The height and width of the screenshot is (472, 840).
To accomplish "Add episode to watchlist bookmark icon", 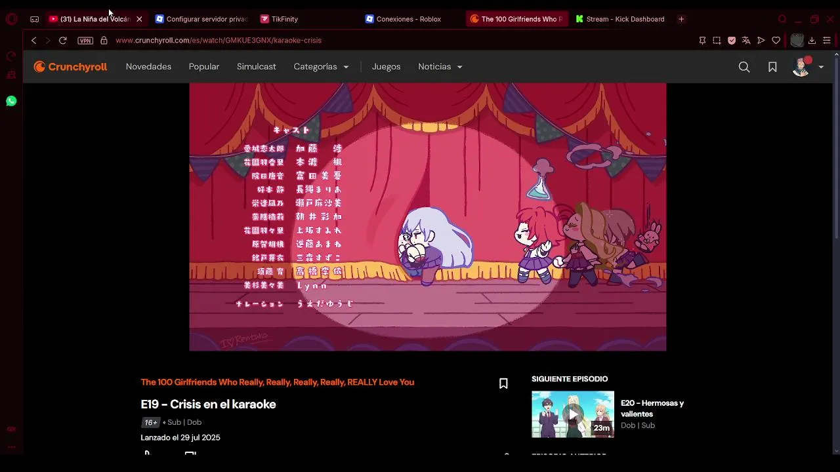I will point(503,383).
